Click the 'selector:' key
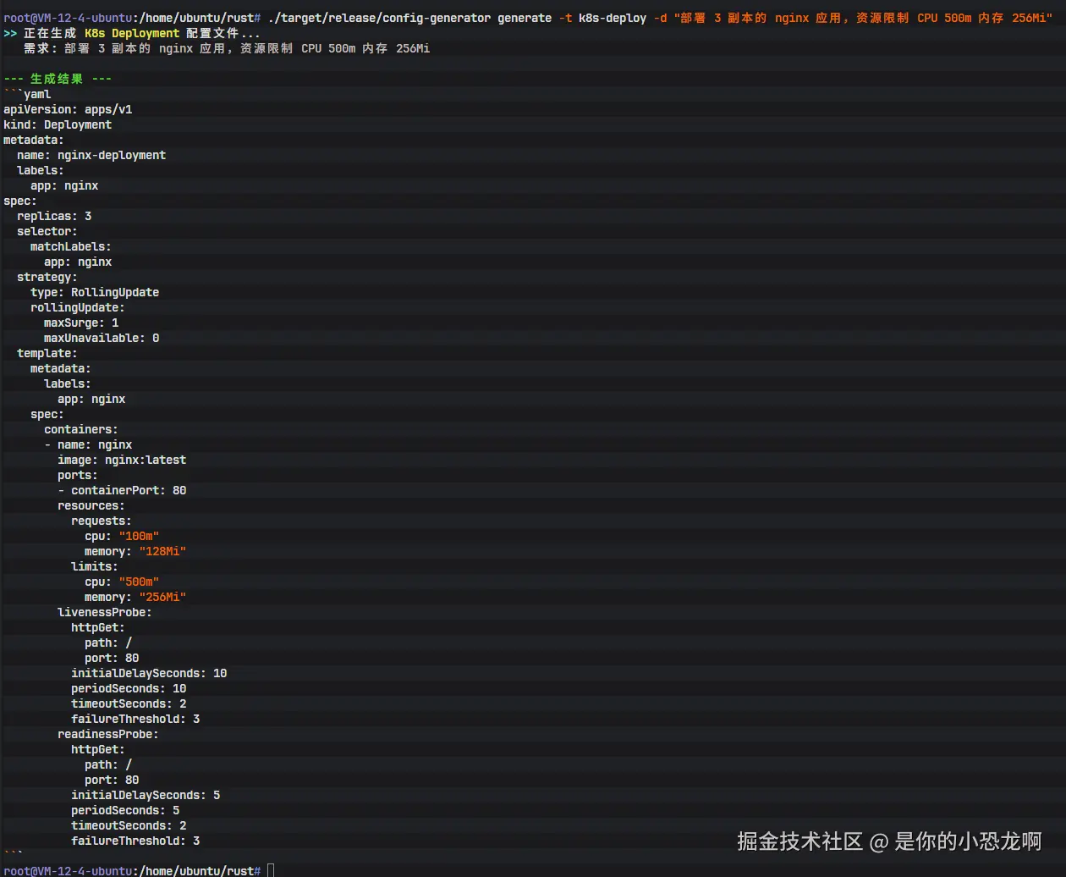This screenshot has height=877, width=1066. 47,231
